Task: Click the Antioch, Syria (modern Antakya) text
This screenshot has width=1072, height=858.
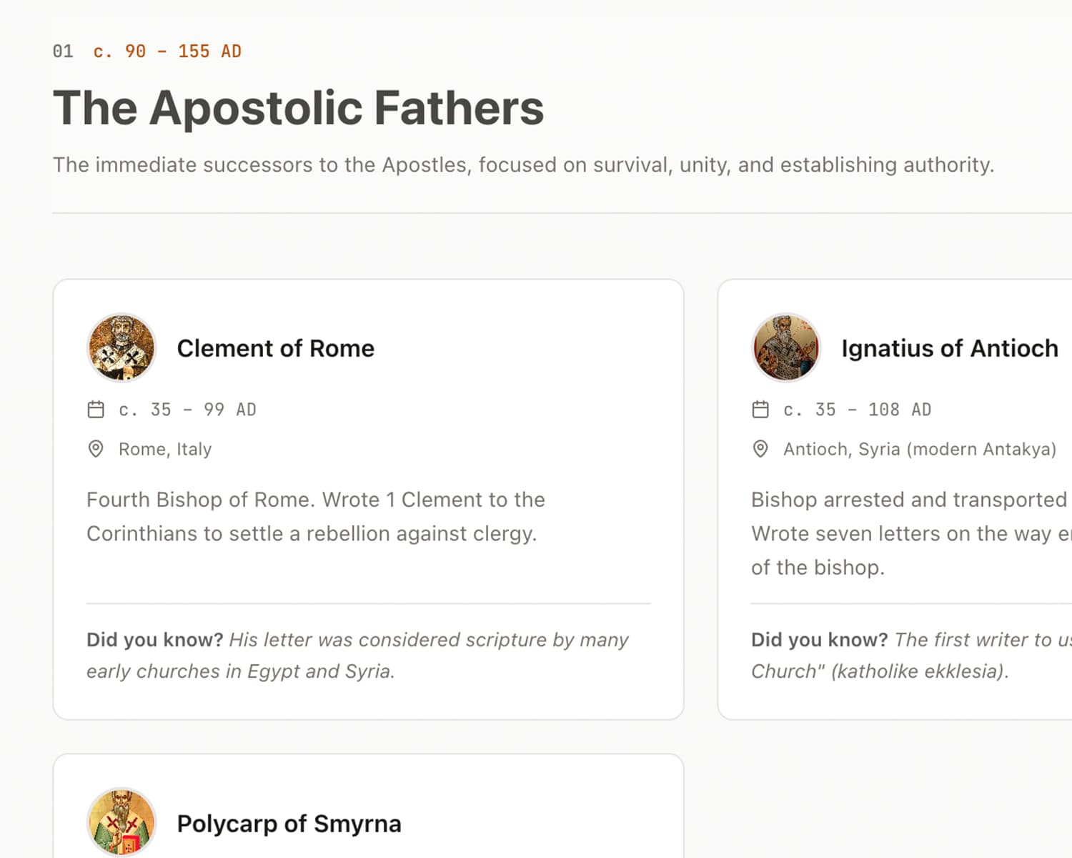Action: pos(920,449)
